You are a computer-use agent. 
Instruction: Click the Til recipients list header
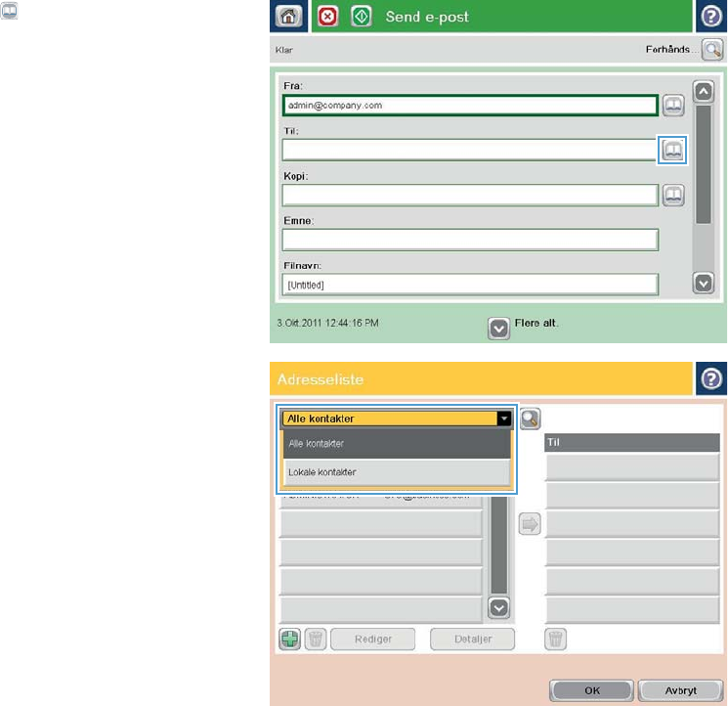click(x=632, y=442)
